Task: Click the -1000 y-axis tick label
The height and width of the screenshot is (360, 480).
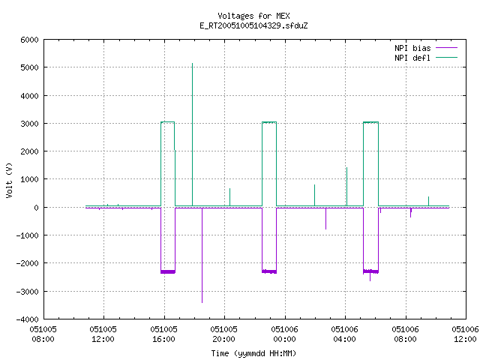Action: point(28,235)
